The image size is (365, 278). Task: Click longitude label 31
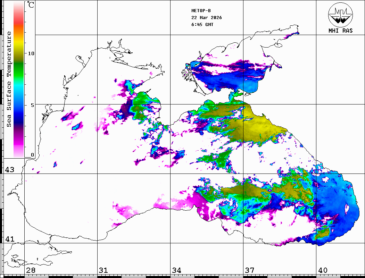(103, 270)
